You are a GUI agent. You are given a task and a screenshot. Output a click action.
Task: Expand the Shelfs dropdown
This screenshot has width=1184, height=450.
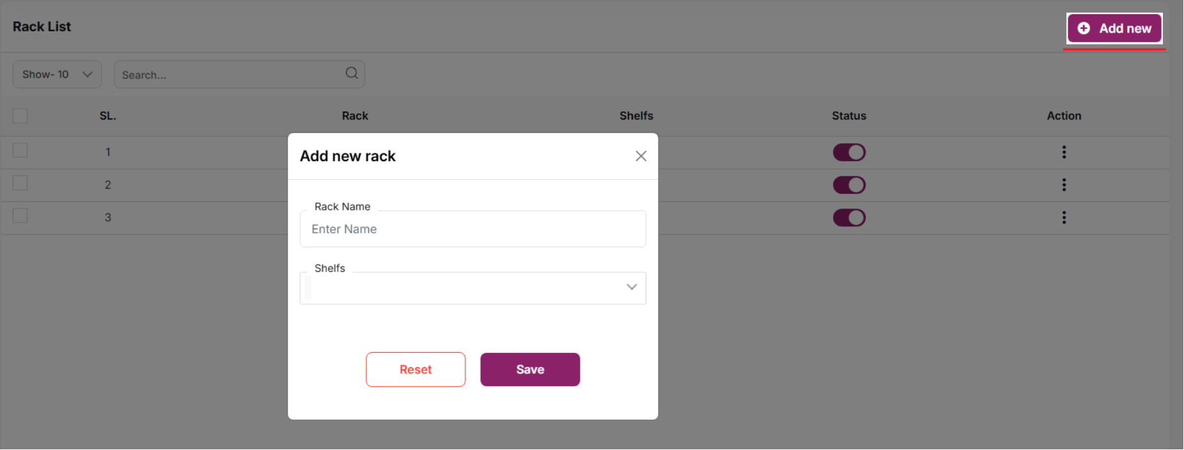point(472,288)
